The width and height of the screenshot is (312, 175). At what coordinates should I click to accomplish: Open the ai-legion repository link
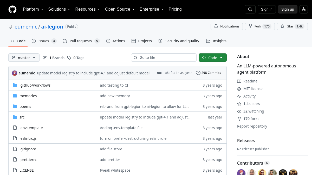pyautogui.click(x=52, y=27)
